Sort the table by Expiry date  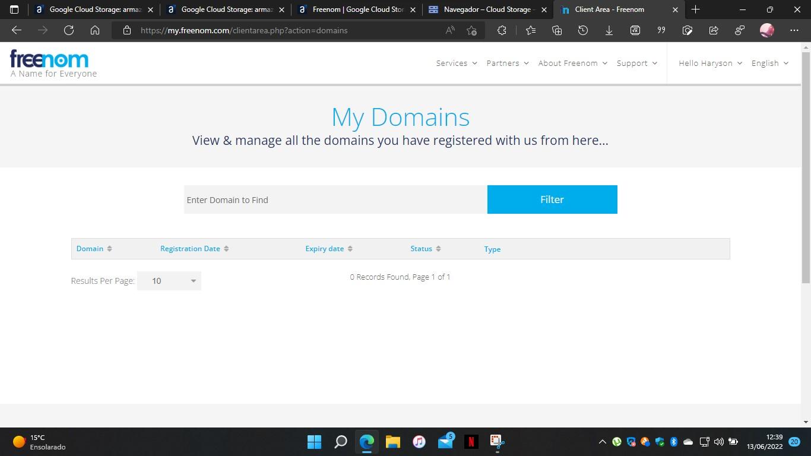coord(329,249)
